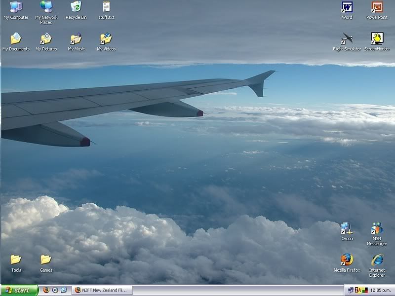The image size is (395, 296).
Task: Launch MSN Messenger from desktop
Action: click(x=377, y=228)
